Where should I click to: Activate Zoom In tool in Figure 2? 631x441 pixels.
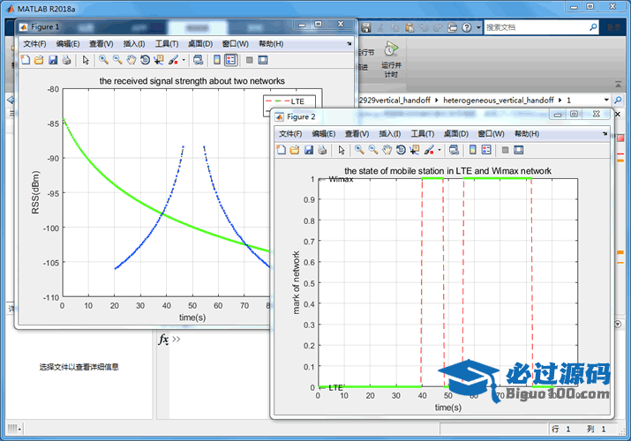coord(359,150)
